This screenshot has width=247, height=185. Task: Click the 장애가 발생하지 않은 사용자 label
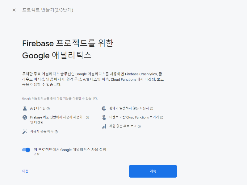click(129, 108)
